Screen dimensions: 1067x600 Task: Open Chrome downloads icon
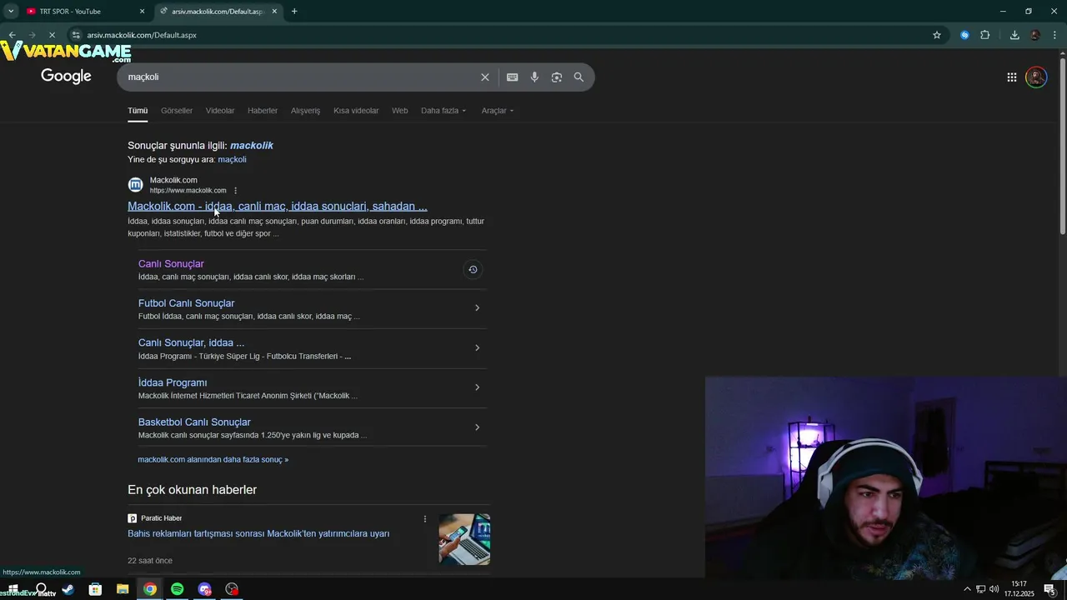click(x=1014, y=35)
